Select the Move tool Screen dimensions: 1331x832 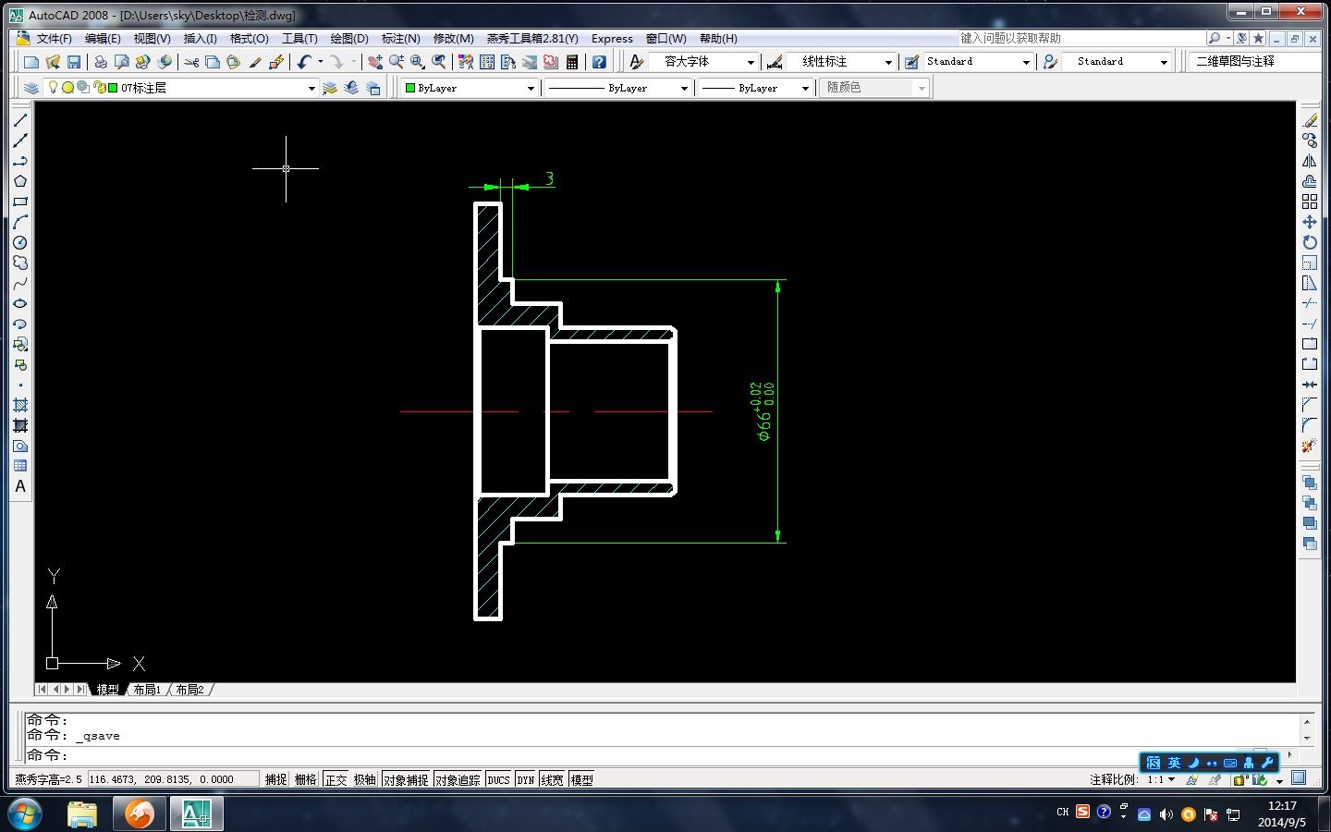(1310, 222)
